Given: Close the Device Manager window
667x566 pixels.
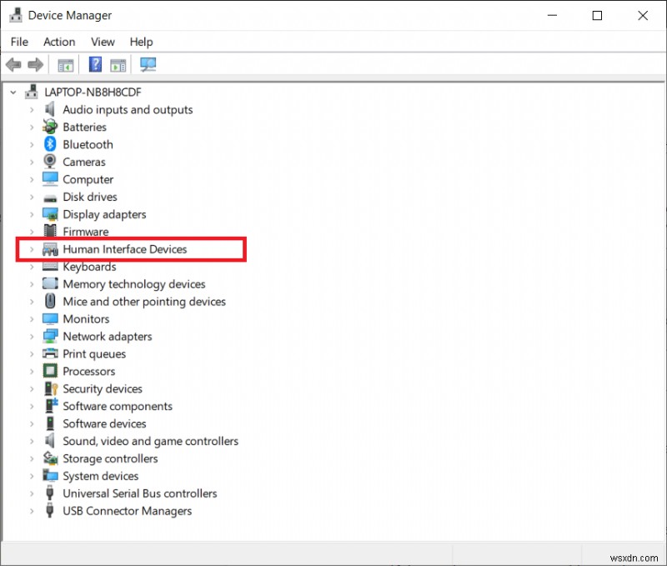Looking at the screenshot, I should point(643,15).
